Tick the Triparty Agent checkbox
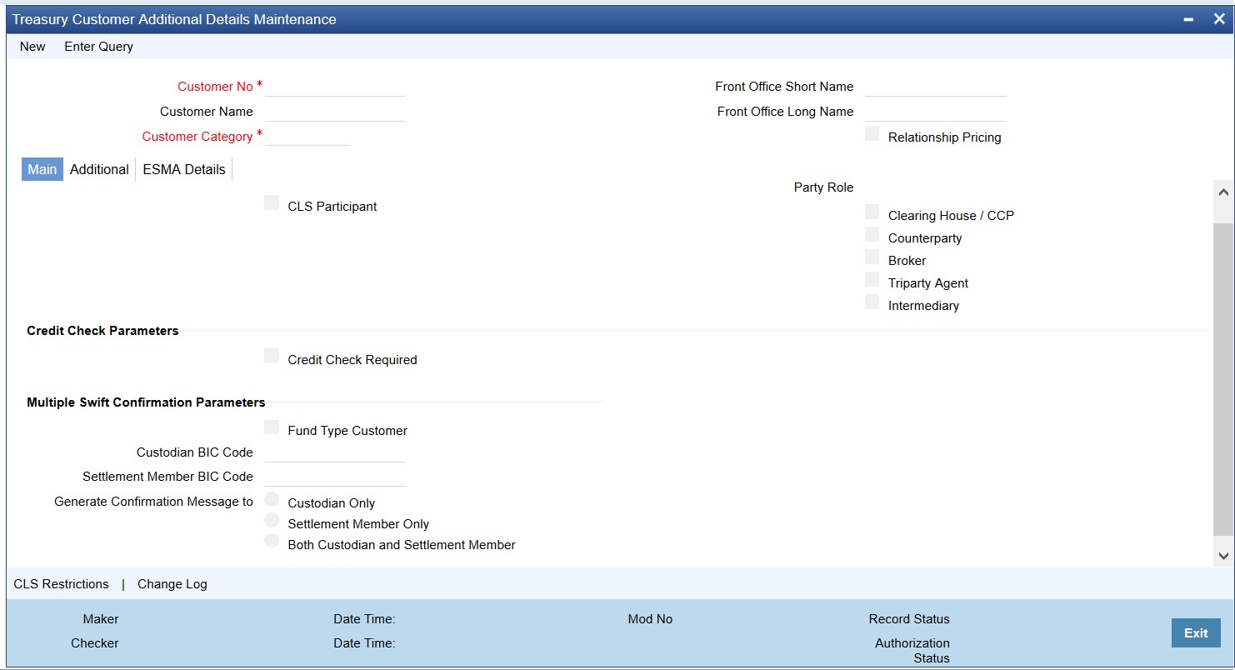 point(872,279)
